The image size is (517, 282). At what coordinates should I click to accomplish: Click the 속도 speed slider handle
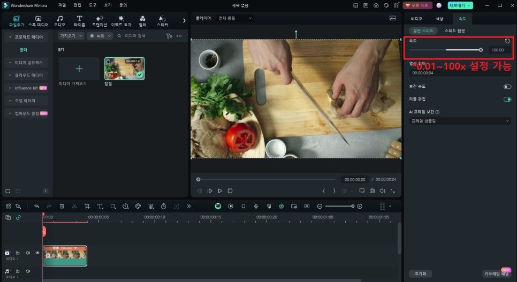coord(481,50)
